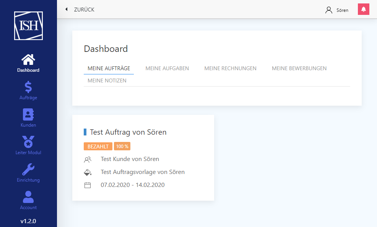
Task: Click the notification bell icon
Action: tap(364, 10)
